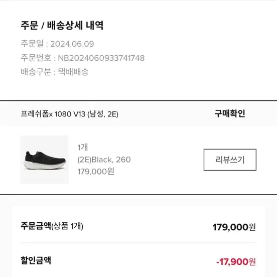The height and width of the screenshot is (277, 277).
Task: Click the item price 179,000원 under option
Action: (x=96, y=171)
